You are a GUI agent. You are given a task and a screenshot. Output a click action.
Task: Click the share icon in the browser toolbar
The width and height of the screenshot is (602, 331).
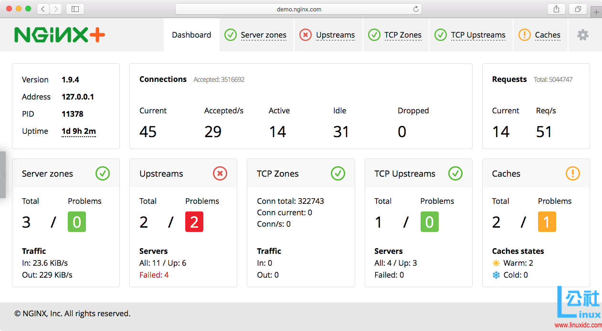click(x=556, y=9)
